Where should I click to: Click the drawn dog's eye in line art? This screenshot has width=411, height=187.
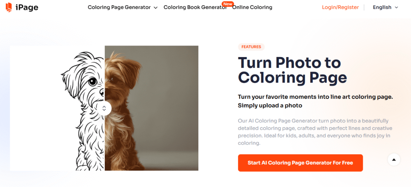tap(92, 82)
